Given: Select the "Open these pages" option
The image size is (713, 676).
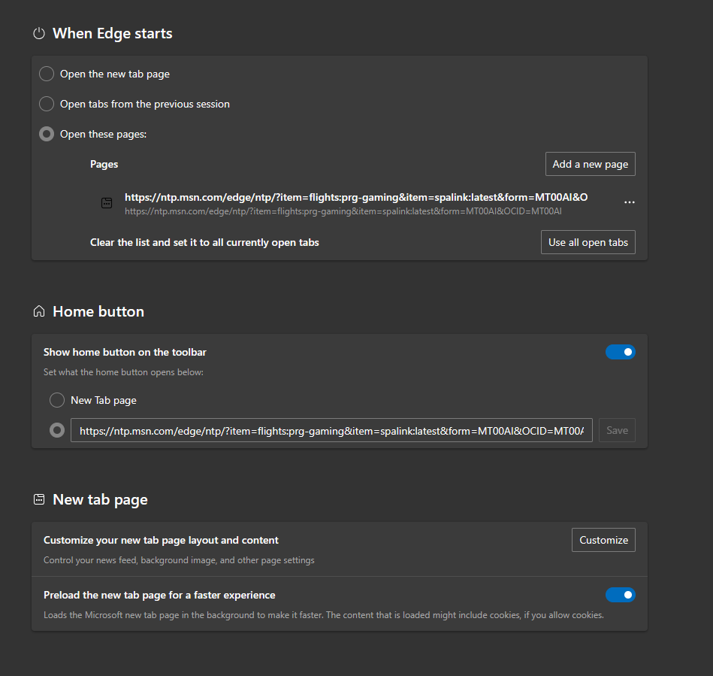Looking at the screenshot, I should click(46, 134).
